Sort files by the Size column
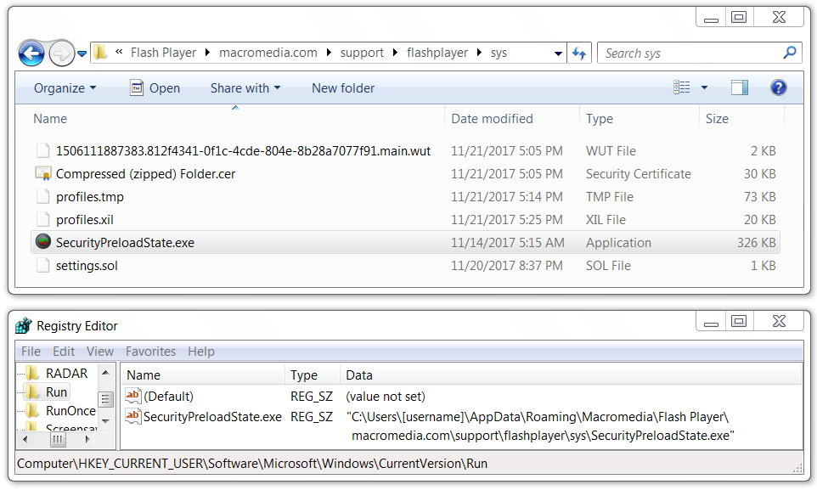 tap(717, 119)
